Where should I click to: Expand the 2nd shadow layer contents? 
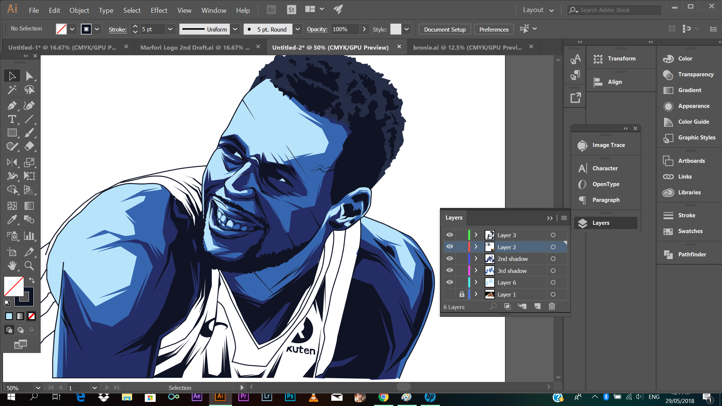coord(476,259)
